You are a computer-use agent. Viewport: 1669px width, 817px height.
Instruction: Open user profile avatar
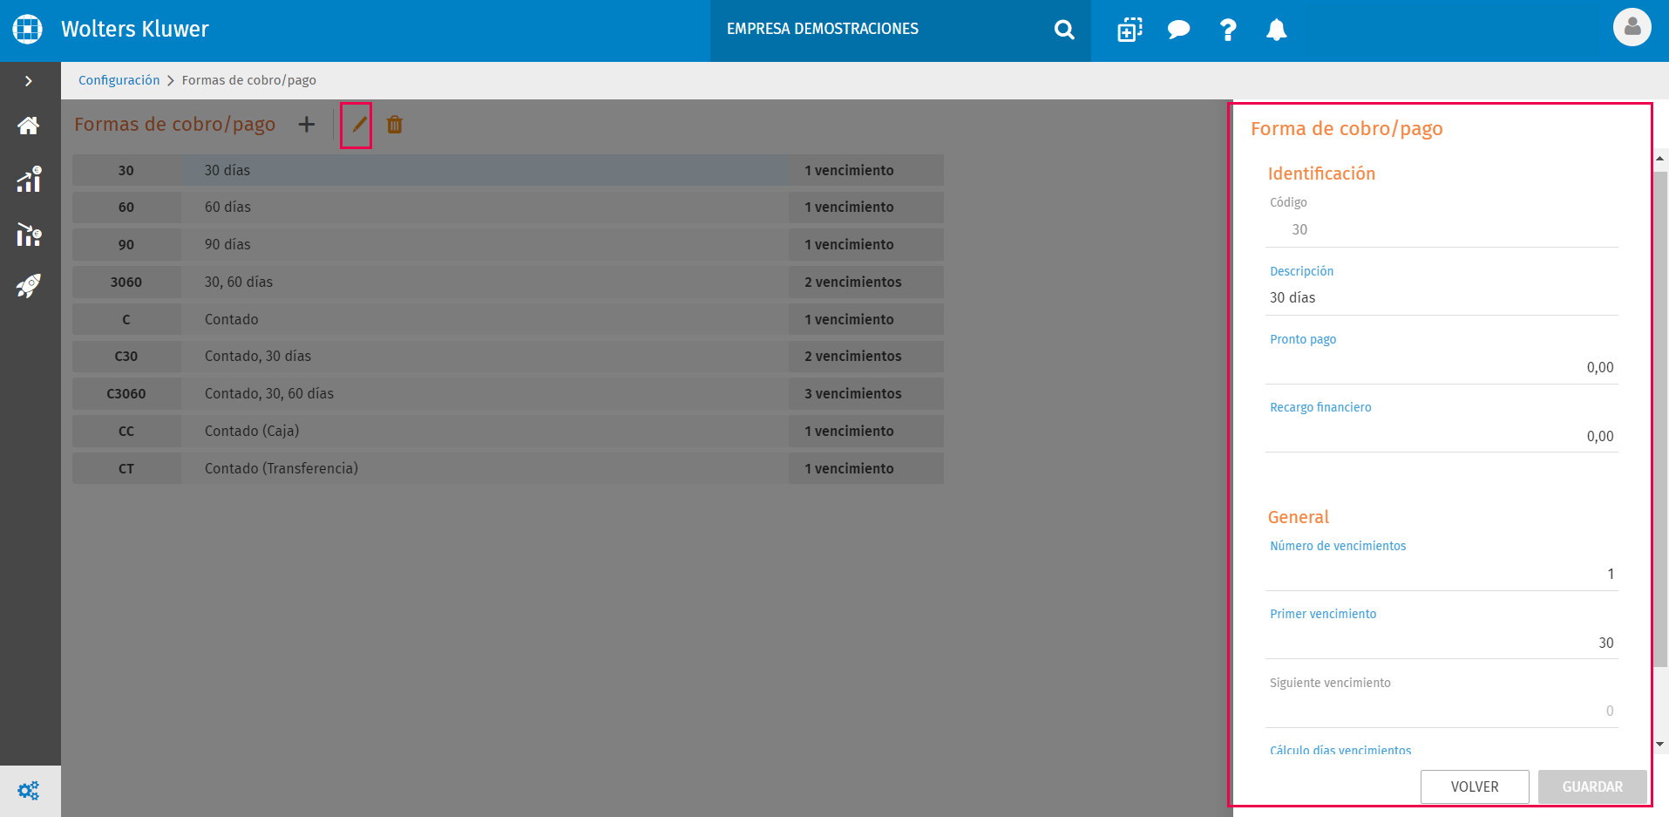(x=1632, y=27)
